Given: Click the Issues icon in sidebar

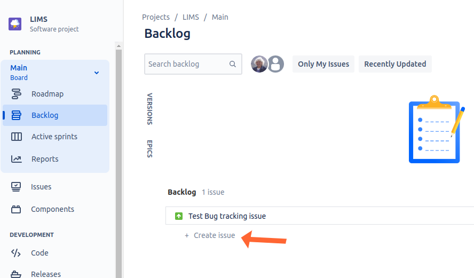Looking at the screenshot, I should 17,187.
